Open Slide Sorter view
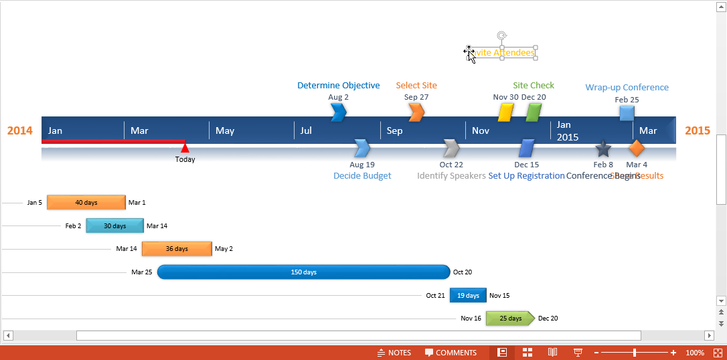Image resolution: width=727 pixels, height=360 pixels. (528, 353)
